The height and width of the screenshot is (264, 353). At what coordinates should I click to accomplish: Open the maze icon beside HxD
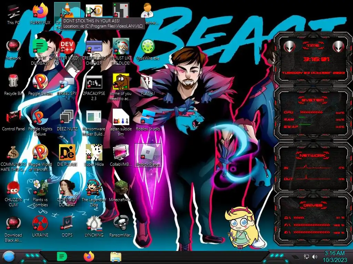[121, 10]
